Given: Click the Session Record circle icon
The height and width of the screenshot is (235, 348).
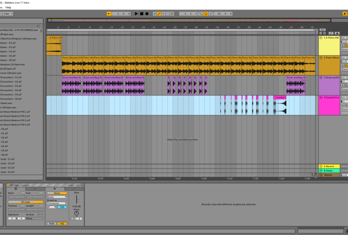Looking at the screenshot, I should 172,14.
